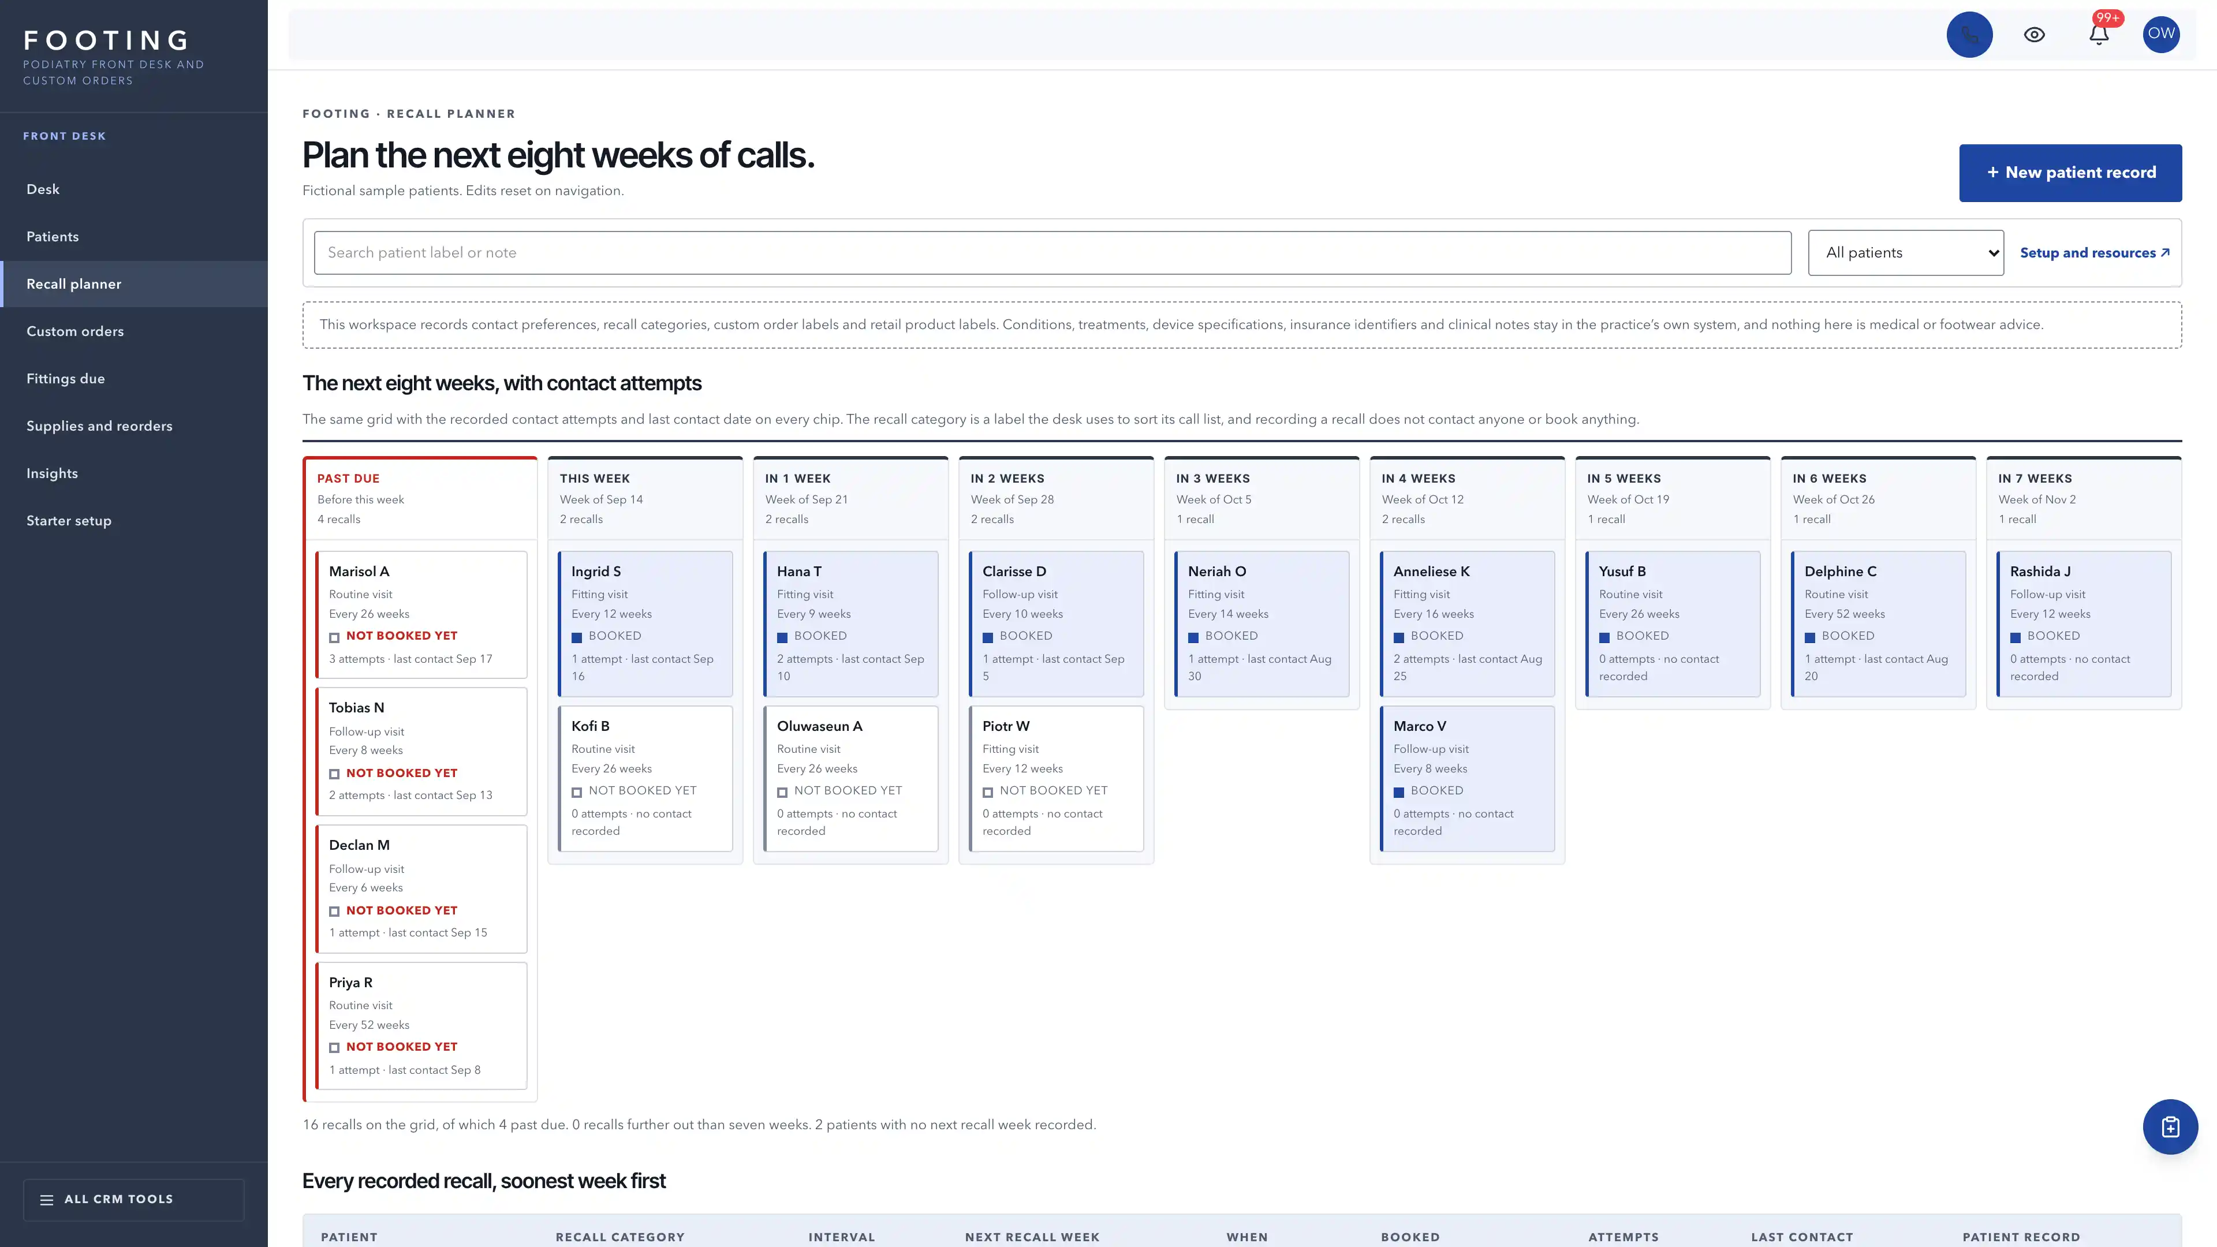The width and height of the screenshot is (2217, 1247).
Task: Click the Setup and resources link
Action: click(2095, 252)
